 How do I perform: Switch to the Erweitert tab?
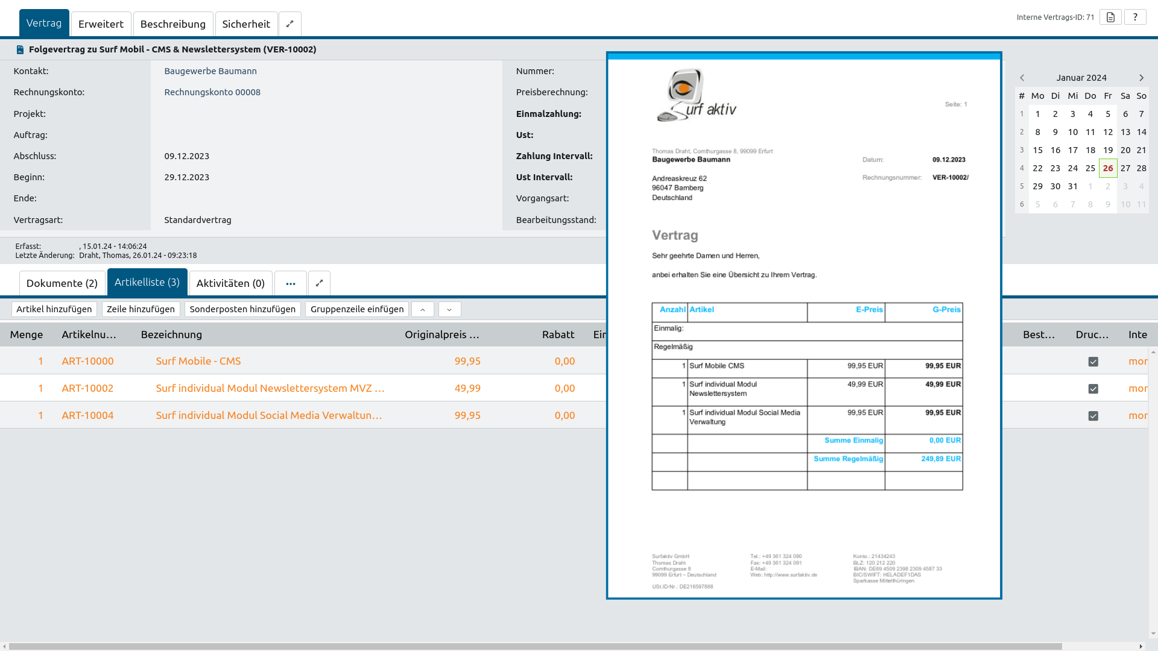(x=101, y=24)
